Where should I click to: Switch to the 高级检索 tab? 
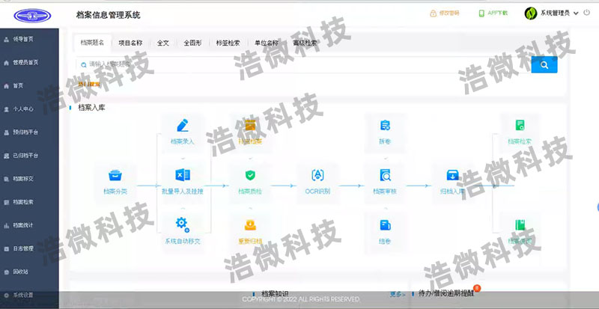click(x=305, y=43)
